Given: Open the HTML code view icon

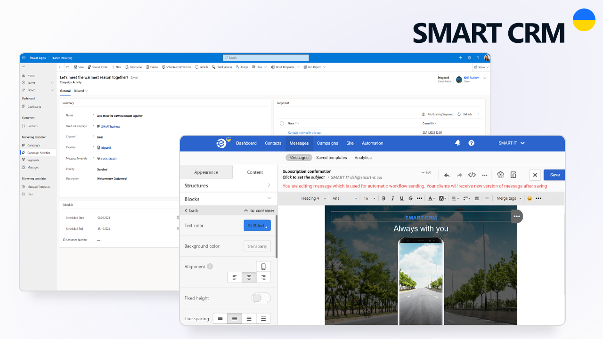Looking at the screenshot, I should pos(472,175).
